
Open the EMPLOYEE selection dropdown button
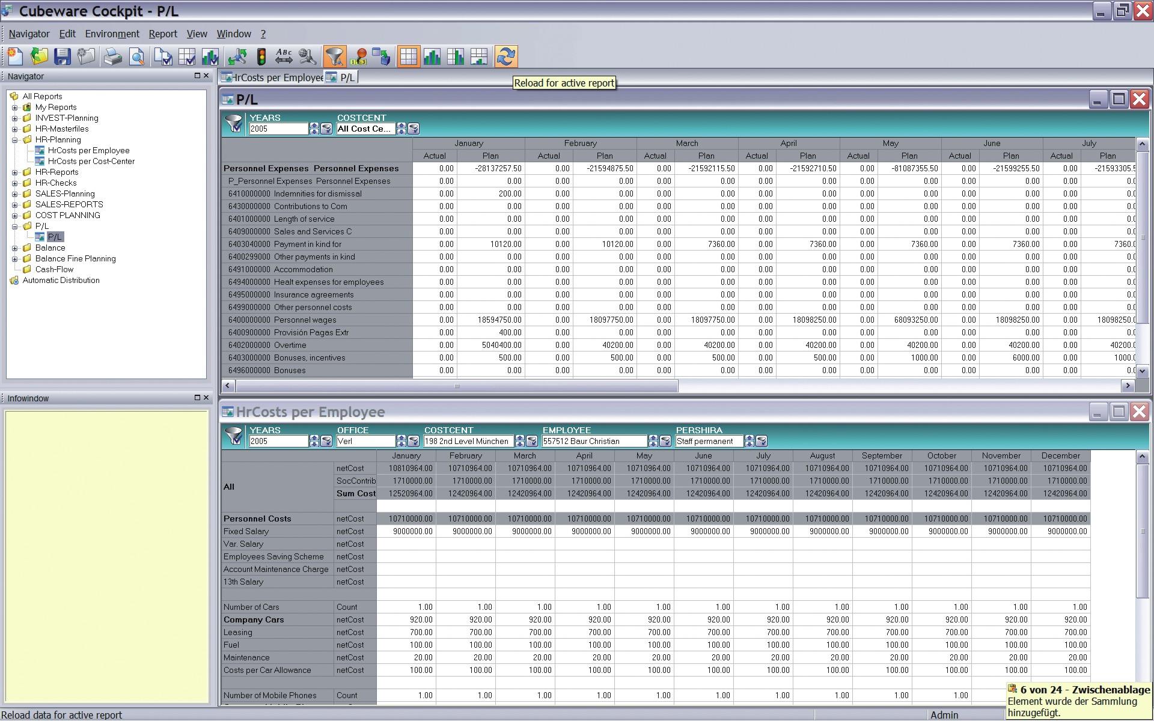665,441
